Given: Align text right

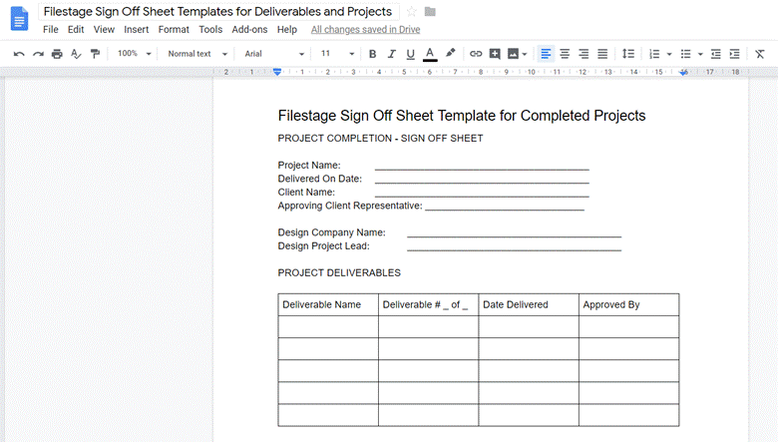Looking at the screenshot, I should pos(583,54).
